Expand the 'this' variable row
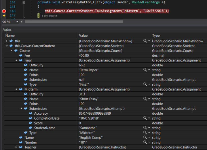This screenshot has height=150, width=207. point(6,41)
